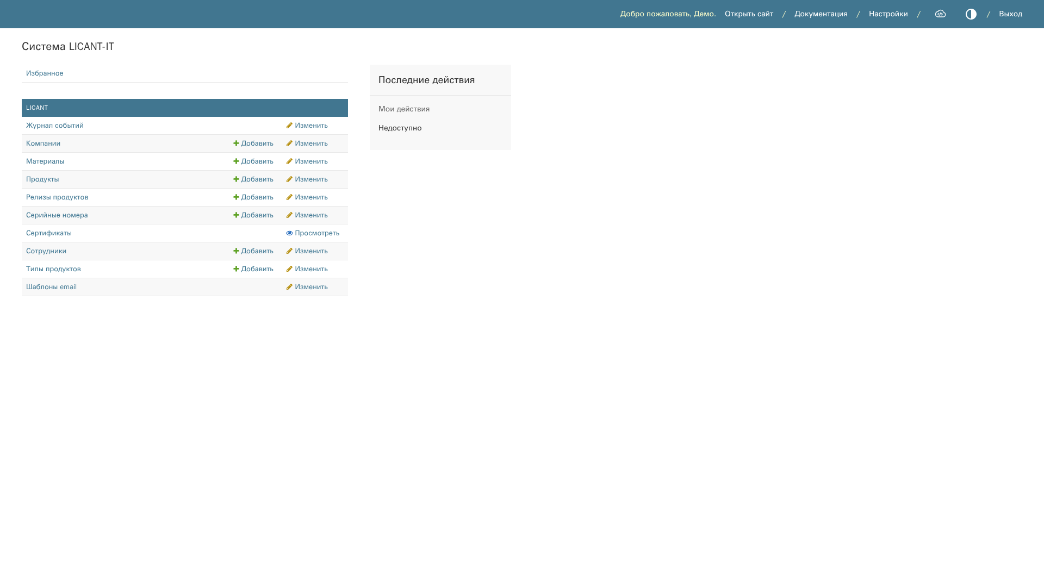Open Документация in header
Image resolution: width=1044 pixels, height=587 pixels.
(821, 14)
